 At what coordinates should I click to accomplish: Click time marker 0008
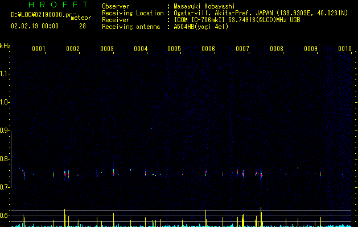point(277,48)
